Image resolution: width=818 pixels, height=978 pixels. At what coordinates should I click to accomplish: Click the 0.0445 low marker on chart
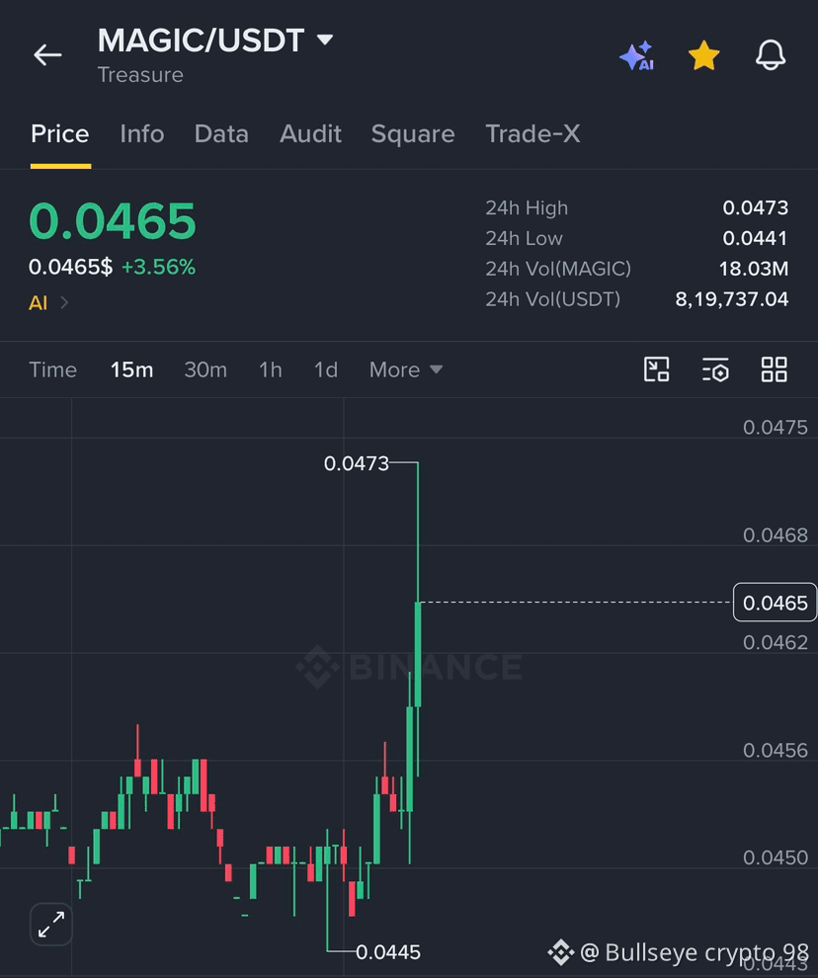[x=388, y=952]
